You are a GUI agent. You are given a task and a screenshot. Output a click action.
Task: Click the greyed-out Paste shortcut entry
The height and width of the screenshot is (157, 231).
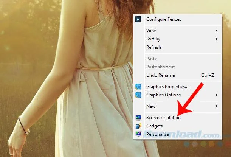click(x=161, y=67)
